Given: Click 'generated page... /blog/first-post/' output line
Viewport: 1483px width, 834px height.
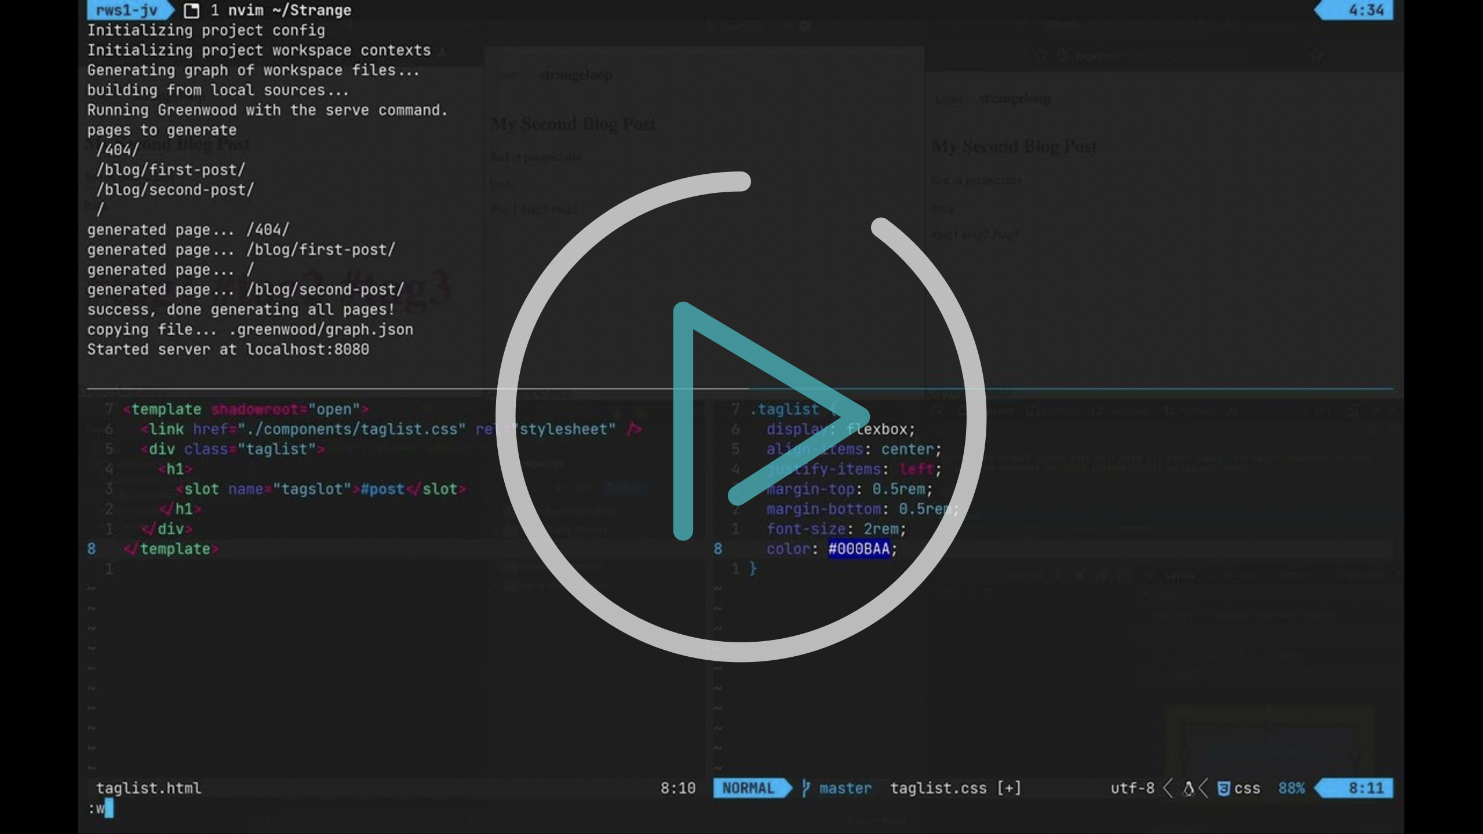Looking at the screenshot, I should [x=242, y=250].
